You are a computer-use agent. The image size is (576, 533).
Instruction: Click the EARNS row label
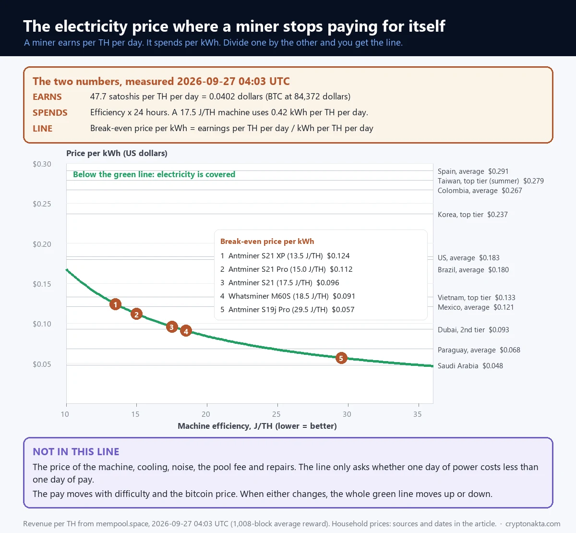[x=47, y=97]
